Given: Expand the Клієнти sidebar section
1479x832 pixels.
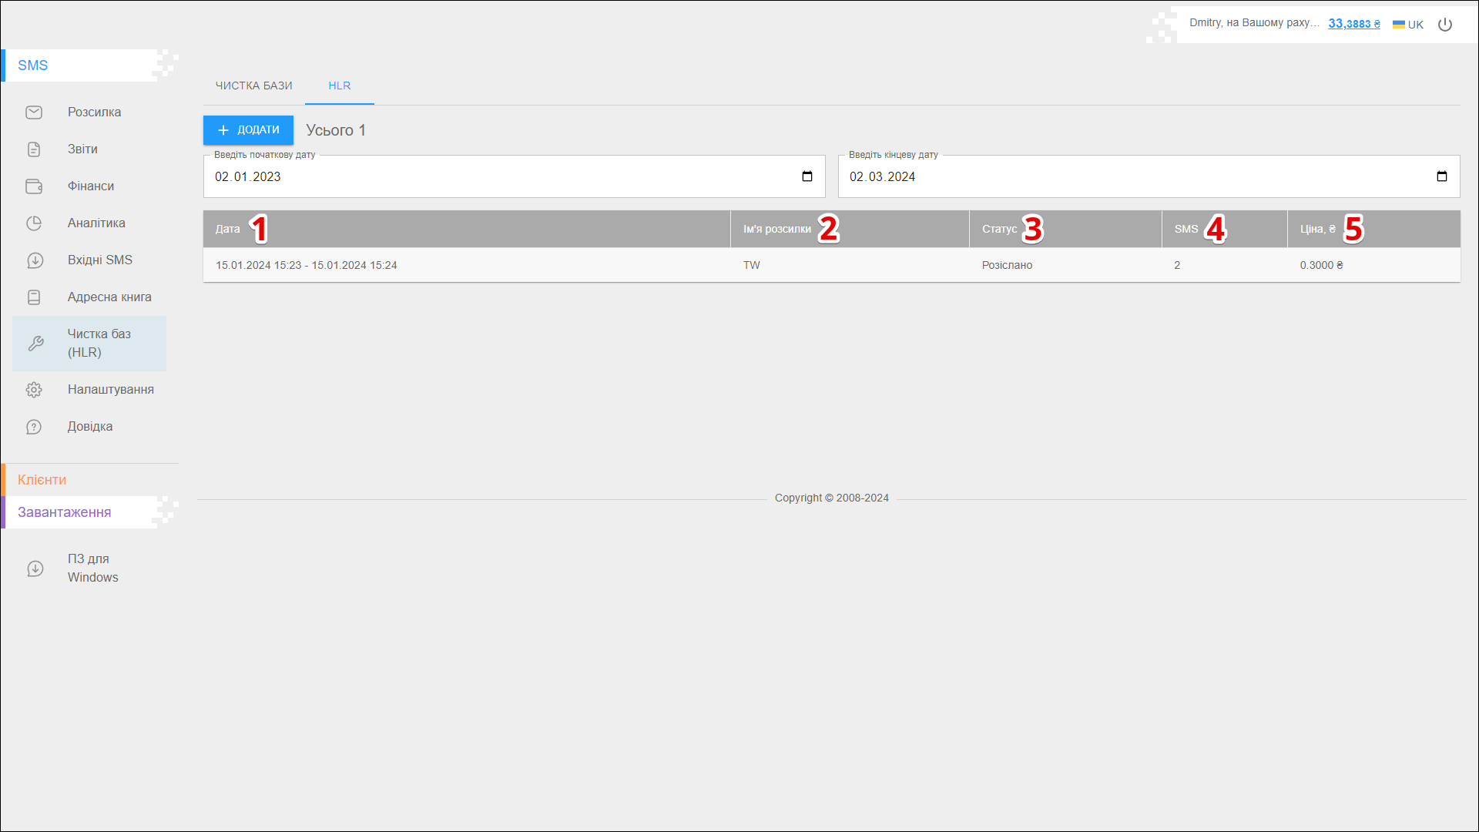Looking at the screenshot, I should (x=42, y=480).
